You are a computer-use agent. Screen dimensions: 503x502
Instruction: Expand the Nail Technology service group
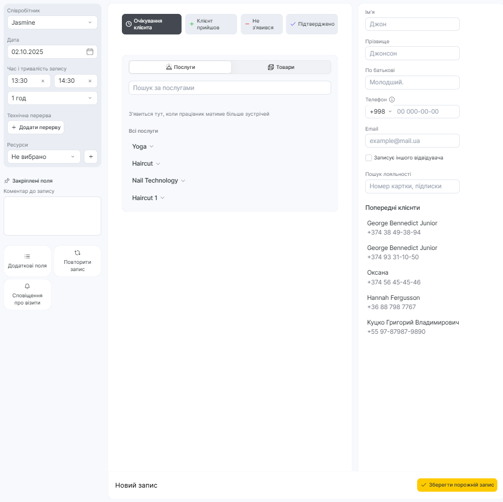point(158,181)
